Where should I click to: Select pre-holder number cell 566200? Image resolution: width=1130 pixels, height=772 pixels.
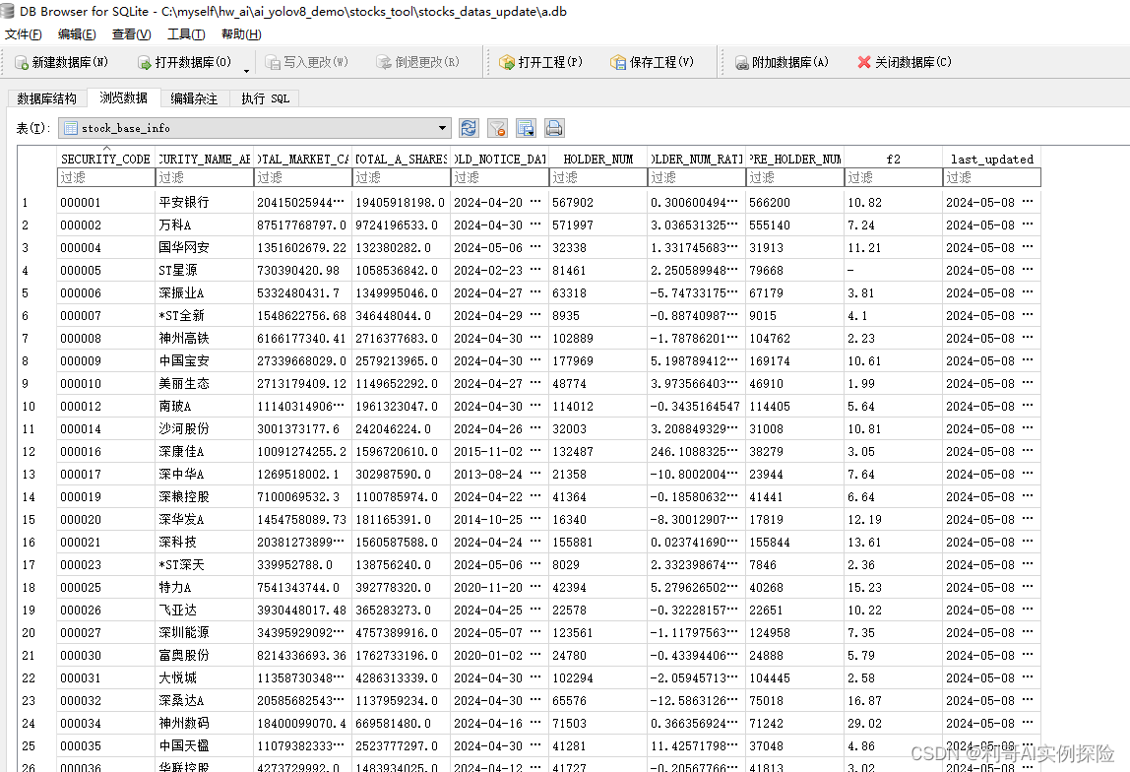pyautogui.click(x=795, y=203)
